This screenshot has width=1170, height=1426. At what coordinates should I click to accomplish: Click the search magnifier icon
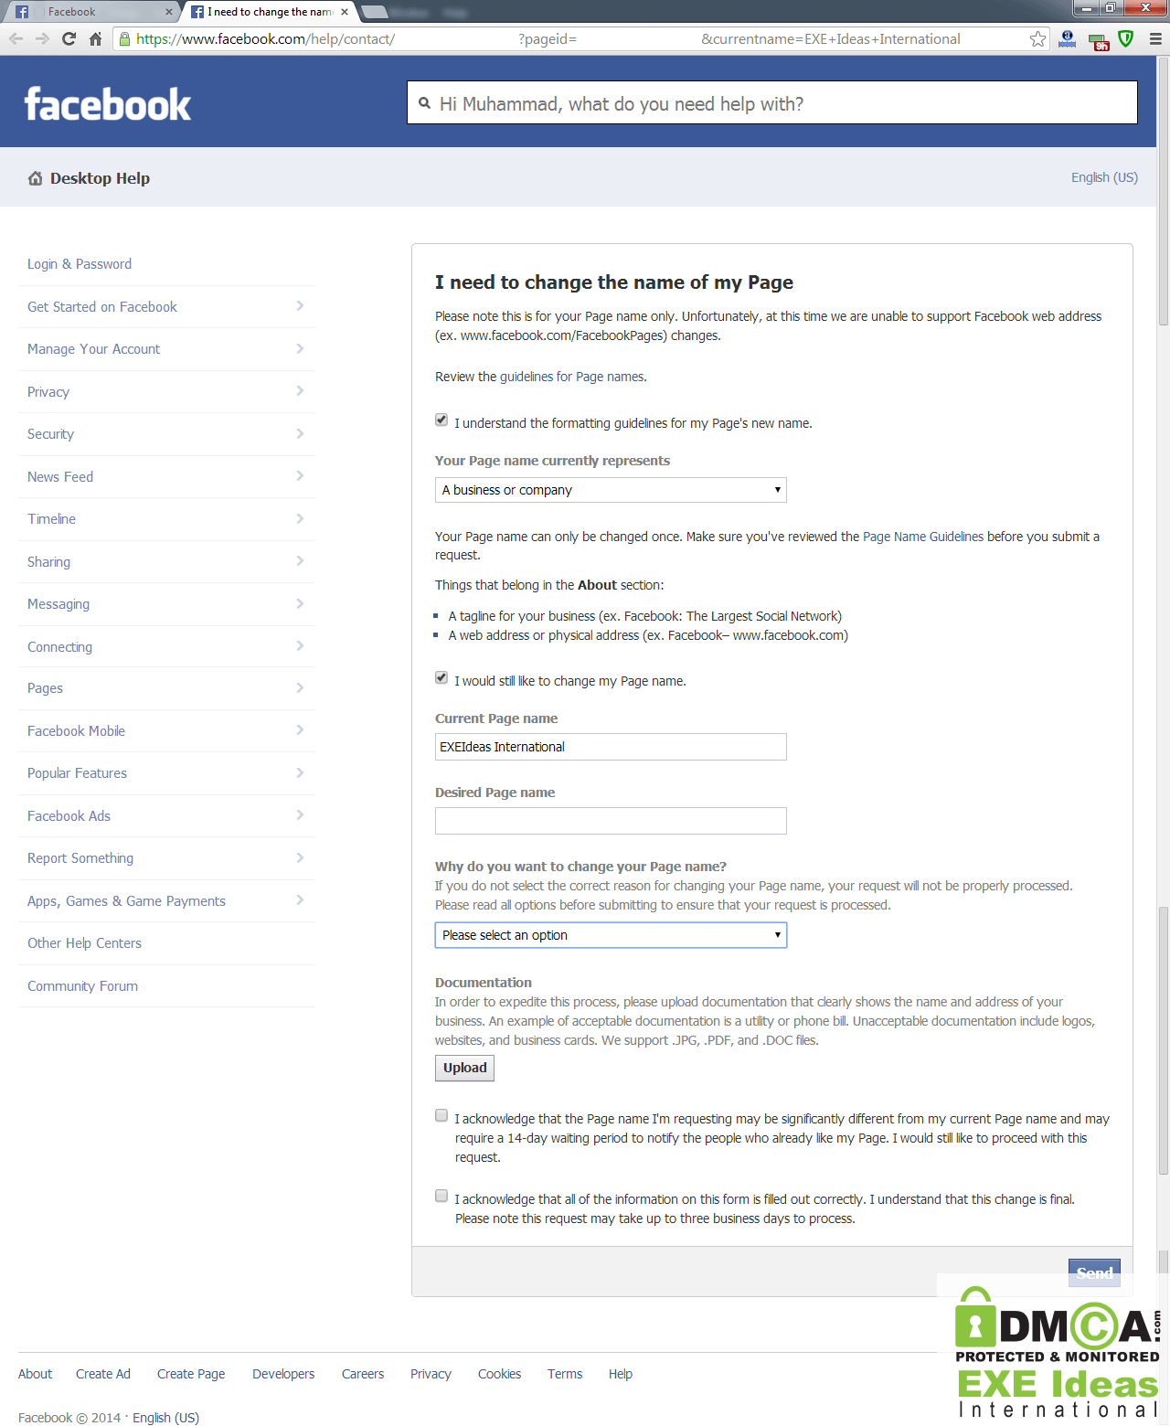[x=424, y=103]
